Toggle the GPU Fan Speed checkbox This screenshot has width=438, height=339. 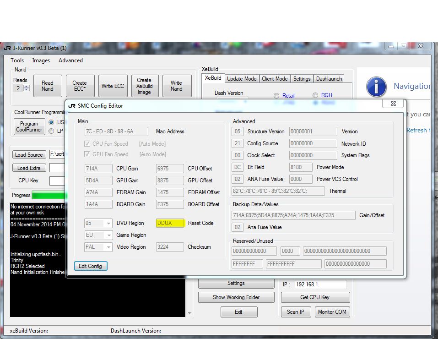tap(87, 154)
